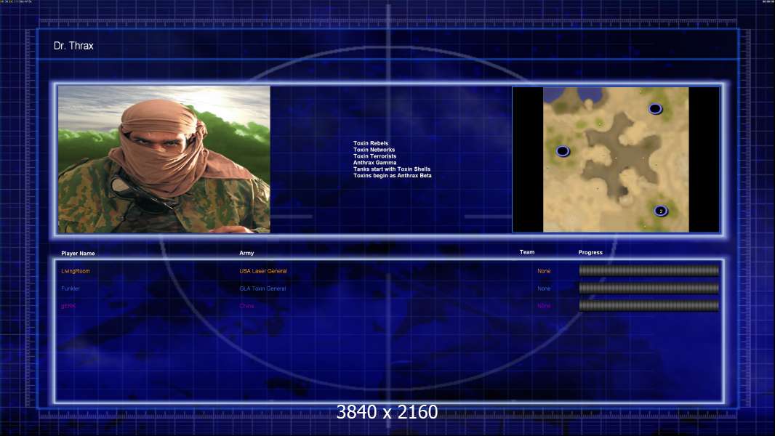
Task: Select the start position marker numbered 2
Action: (x=661, y=211)
